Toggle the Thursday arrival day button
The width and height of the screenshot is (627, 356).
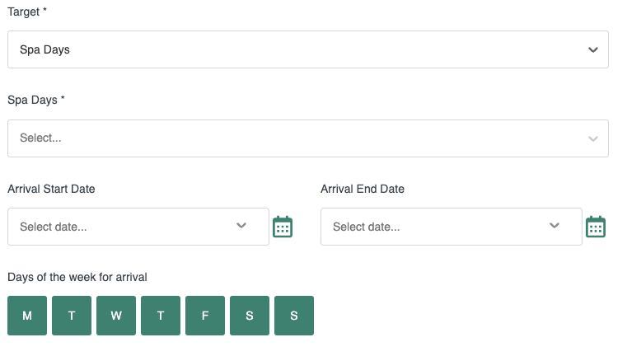pos(161,316)
